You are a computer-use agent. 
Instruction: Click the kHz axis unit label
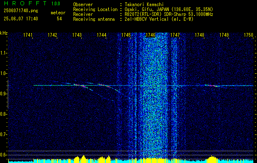[4, 33]
